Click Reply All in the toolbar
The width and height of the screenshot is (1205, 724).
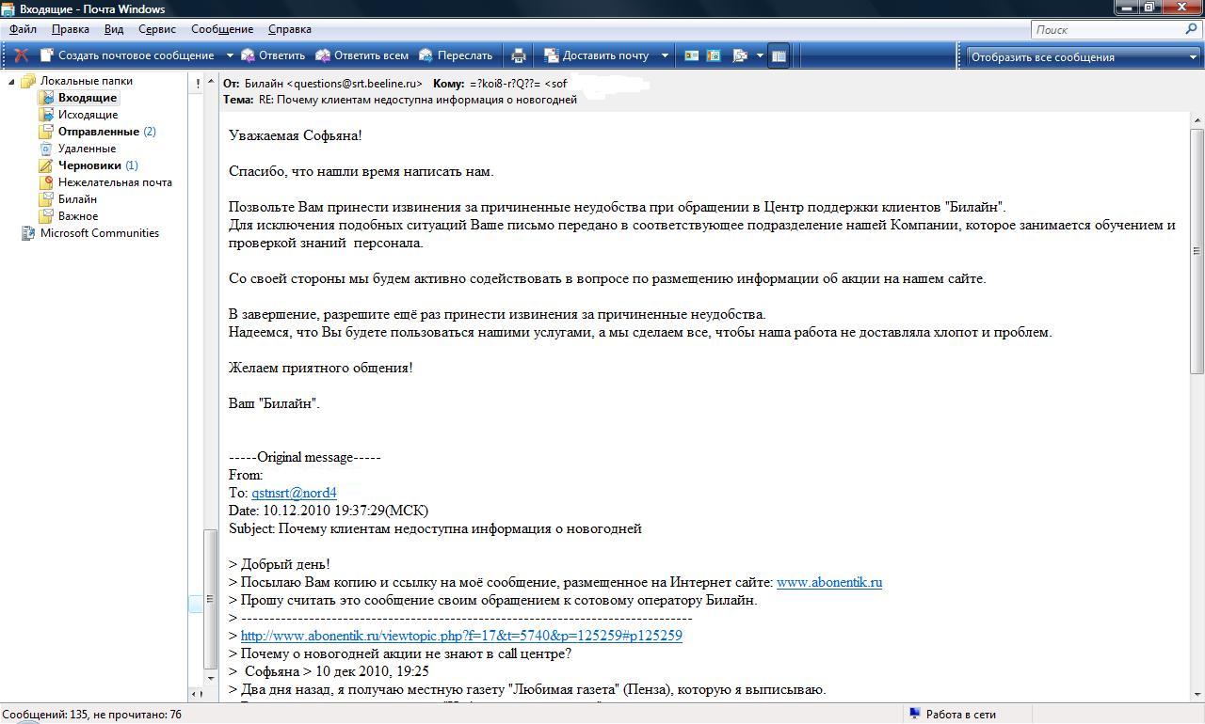361,55
